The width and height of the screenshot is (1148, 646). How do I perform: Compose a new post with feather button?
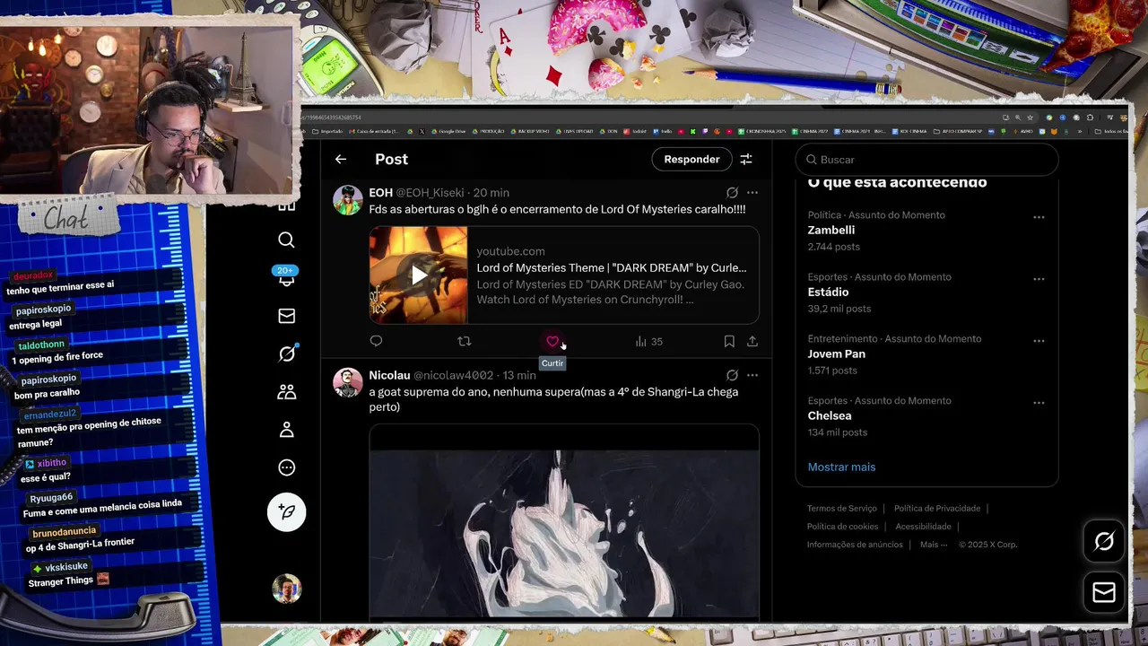(x=286, y=511)
